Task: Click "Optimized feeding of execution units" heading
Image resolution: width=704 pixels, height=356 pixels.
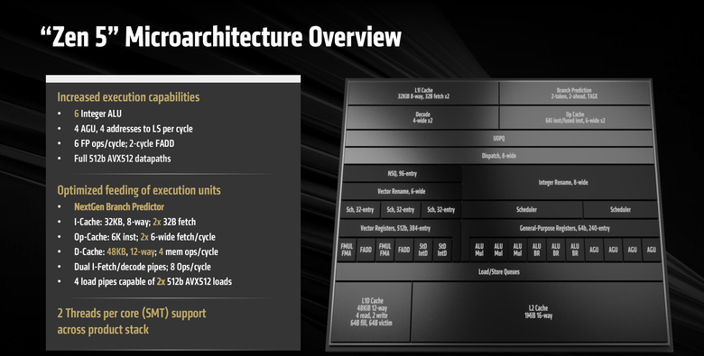Action: [x=139, y=190]
